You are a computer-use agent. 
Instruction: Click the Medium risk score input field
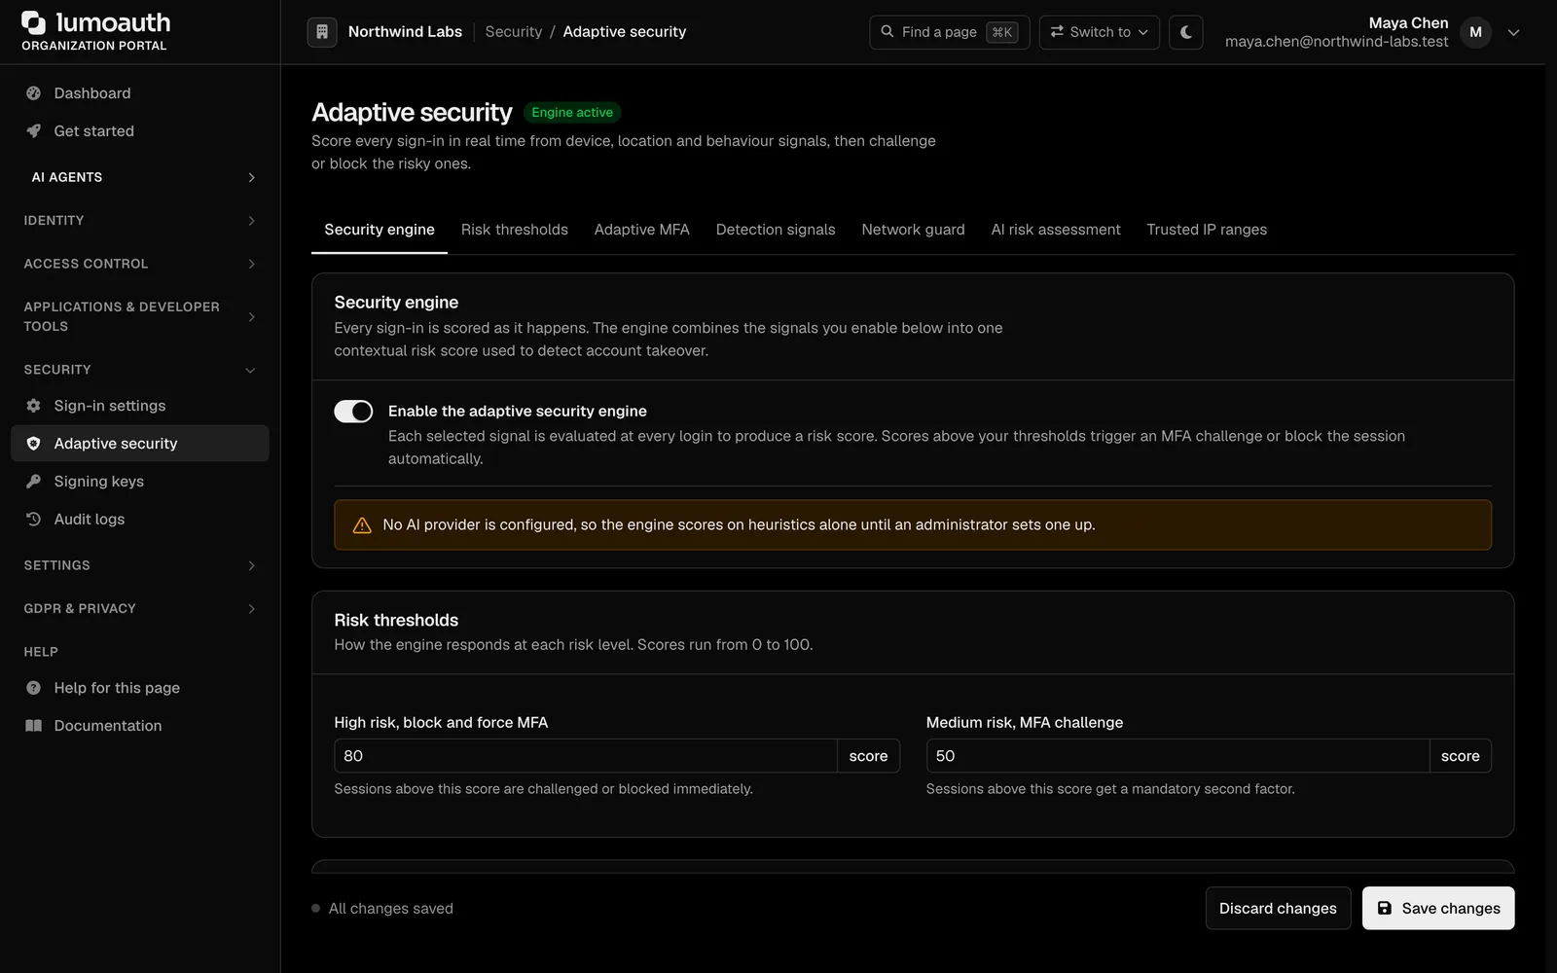click(1177, 756)
